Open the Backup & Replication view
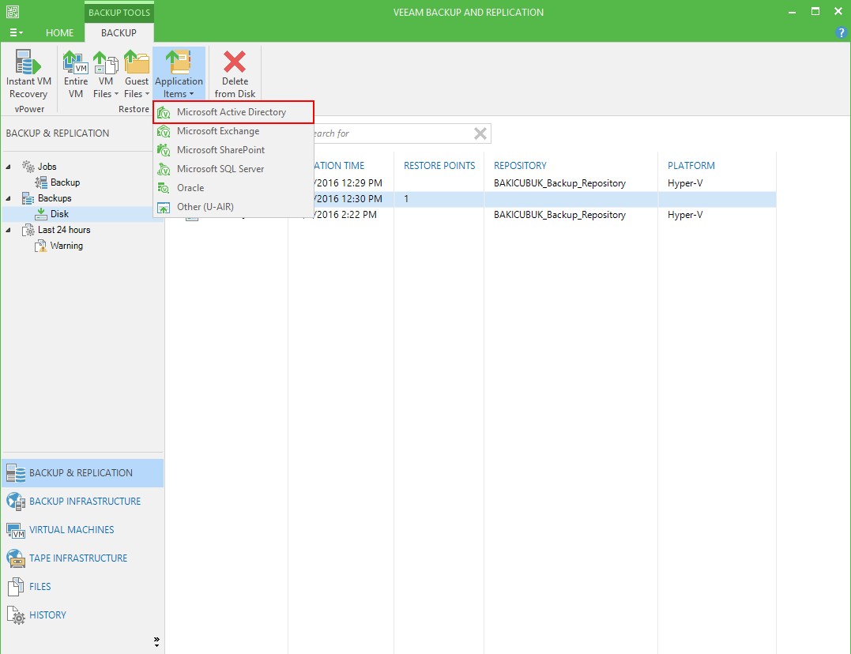The image size is (851, 654). pyautogui.click(x=82, y=472)
